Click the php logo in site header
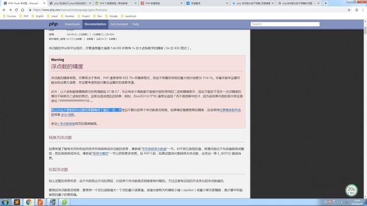367x206 pixels. point(53,24)
